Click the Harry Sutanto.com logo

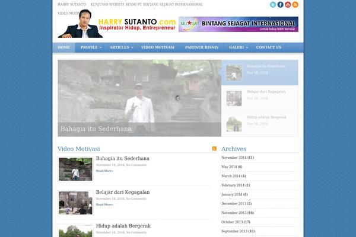pyautogui.click(x=117, y=24)
